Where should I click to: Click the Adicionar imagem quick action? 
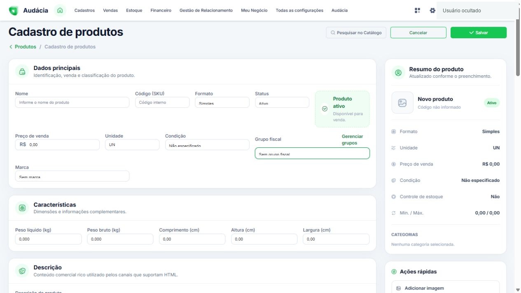(x=446, y=288)
